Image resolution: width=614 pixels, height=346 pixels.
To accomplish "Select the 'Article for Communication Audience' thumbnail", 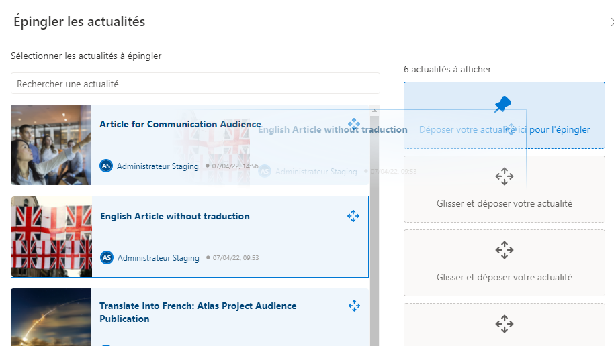I will 51,145.
